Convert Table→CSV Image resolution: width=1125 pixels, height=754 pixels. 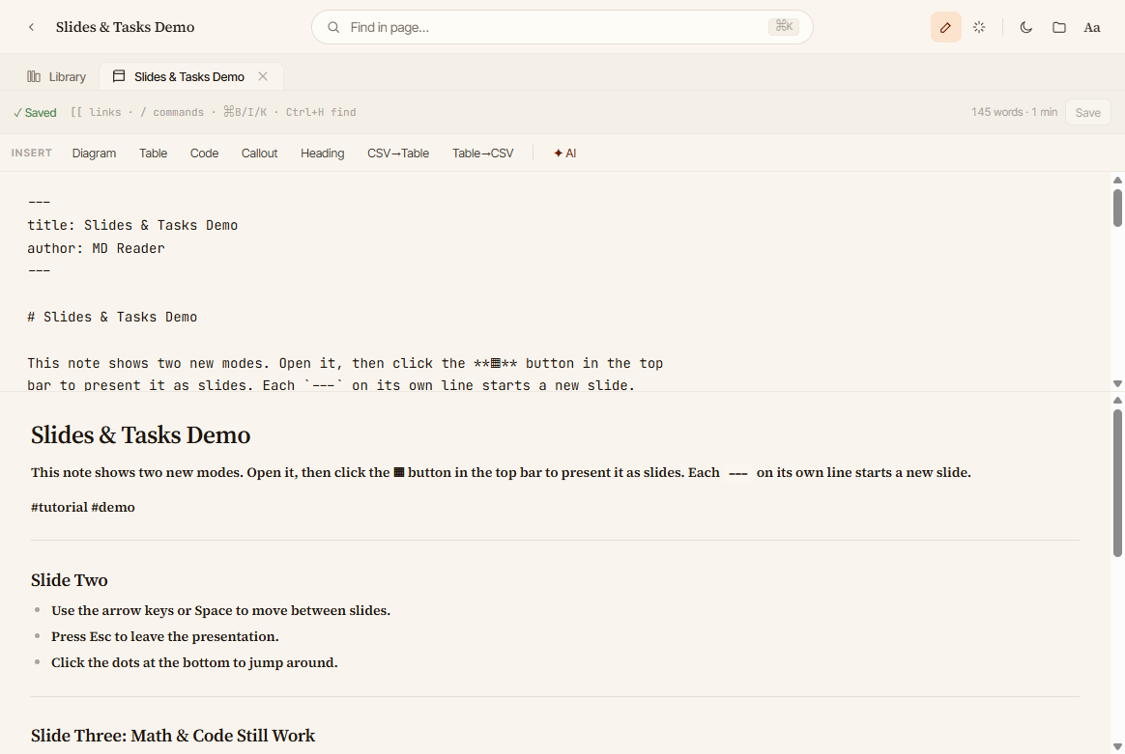coord(483,154)
